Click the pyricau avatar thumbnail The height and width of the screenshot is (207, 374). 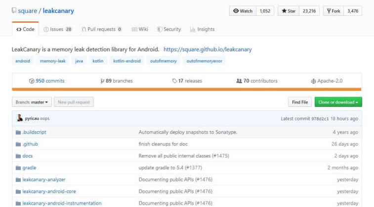tap(20, 118)
